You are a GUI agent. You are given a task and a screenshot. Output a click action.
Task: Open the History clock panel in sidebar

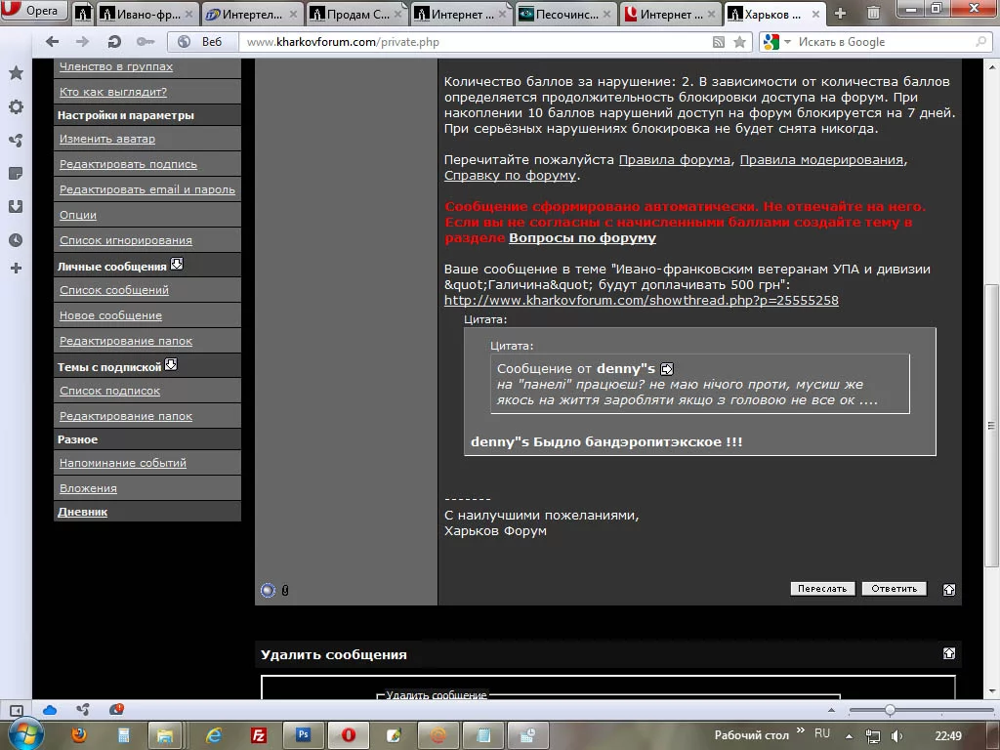[x=16, y=240]
